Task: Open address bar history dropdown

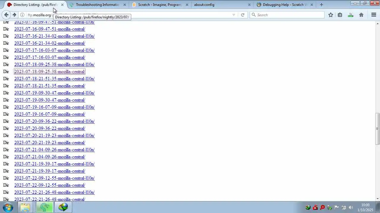Action: (234, 15)
